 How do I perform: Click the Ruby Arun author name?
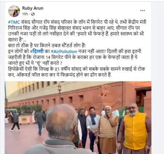tap(33, 8)
